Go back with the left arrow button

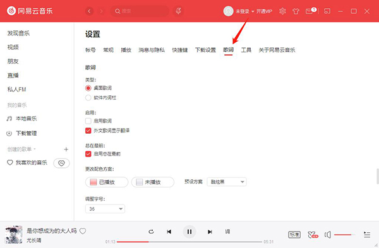[90, 11]
